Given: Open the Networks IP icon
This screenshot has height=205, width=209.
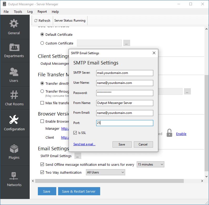Looking at the screenshot, I should pyautogui.click(x=14, y=176).
